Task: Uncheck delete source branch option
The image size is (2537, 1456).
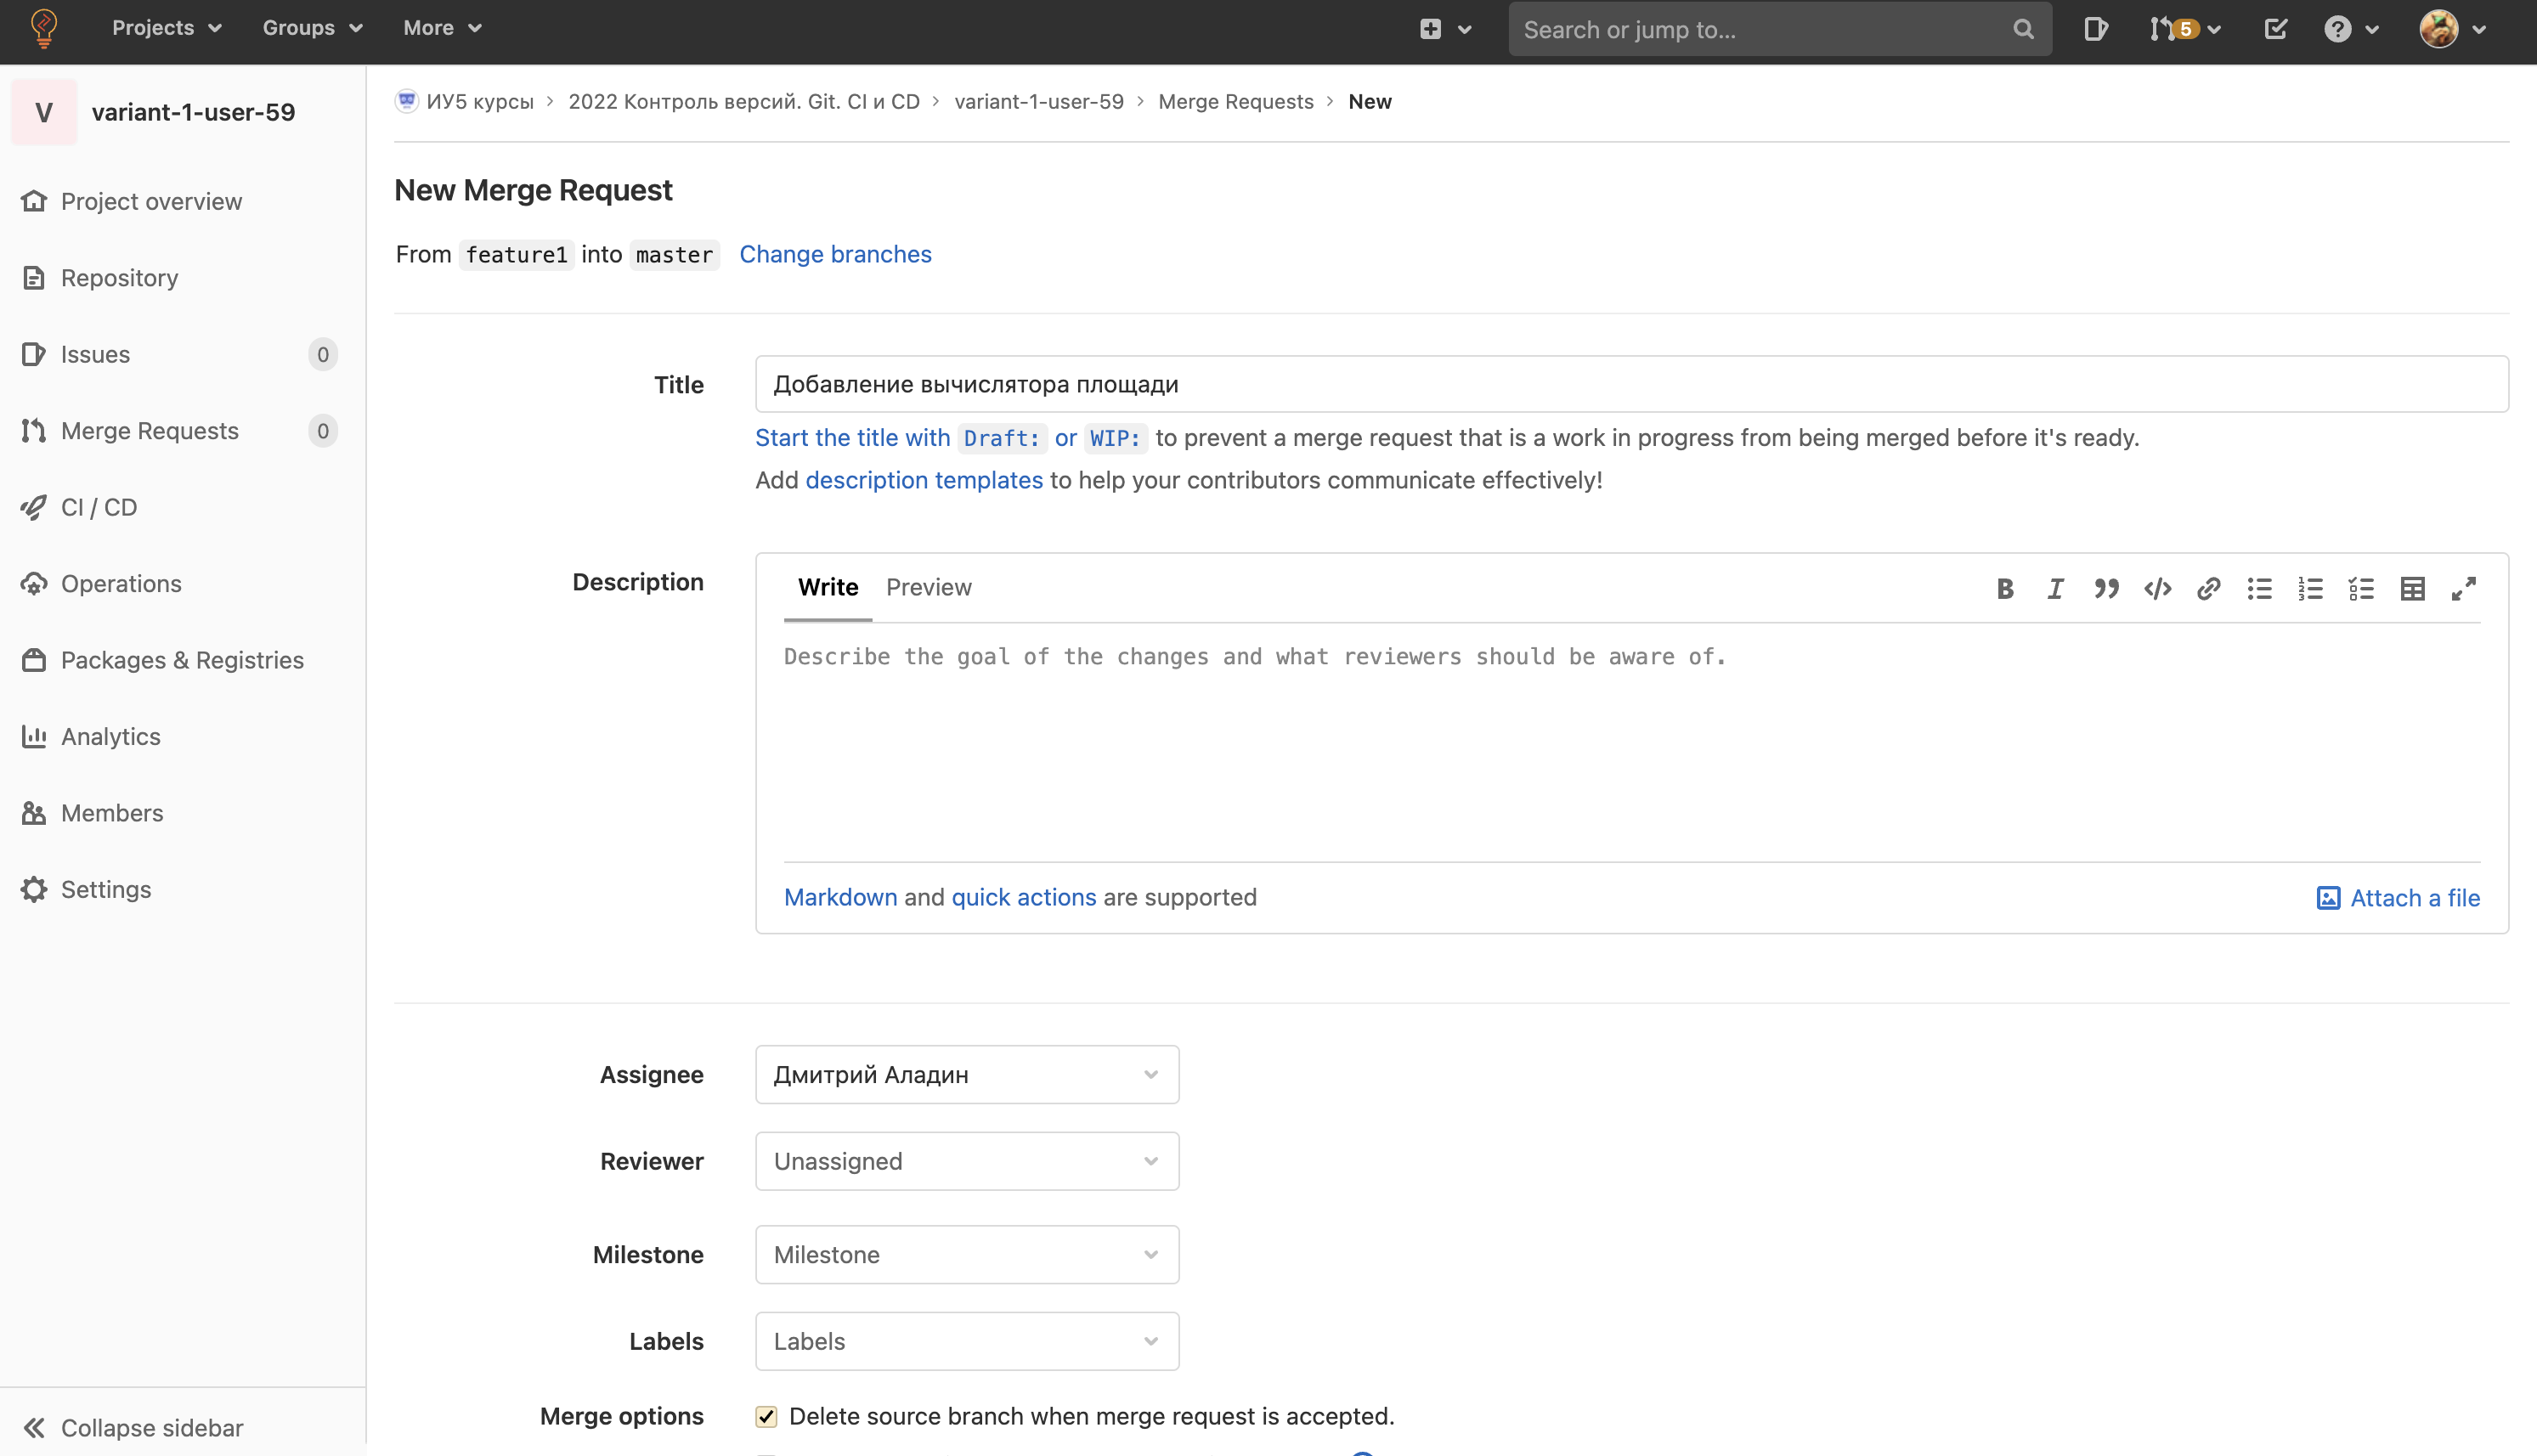Action: [766, 1416]
